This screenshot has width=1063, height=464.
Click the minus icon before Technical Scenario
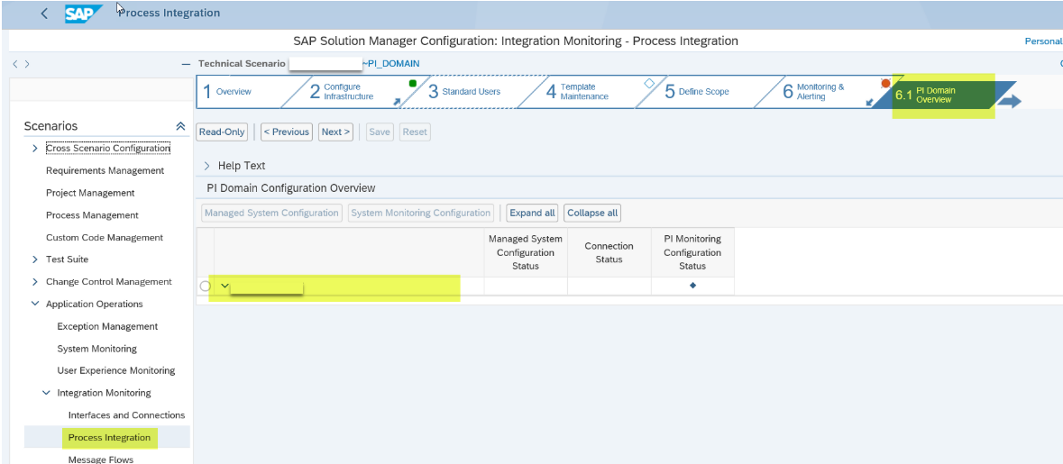[x=187, y=64]
